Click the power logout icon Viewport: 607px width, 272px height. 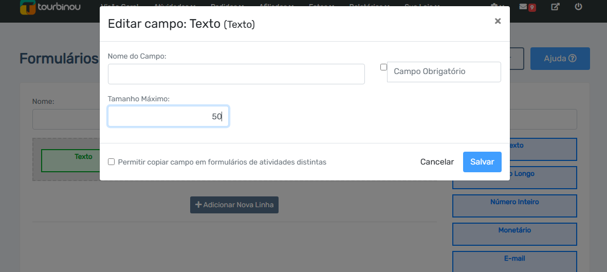tap(578, 7)
